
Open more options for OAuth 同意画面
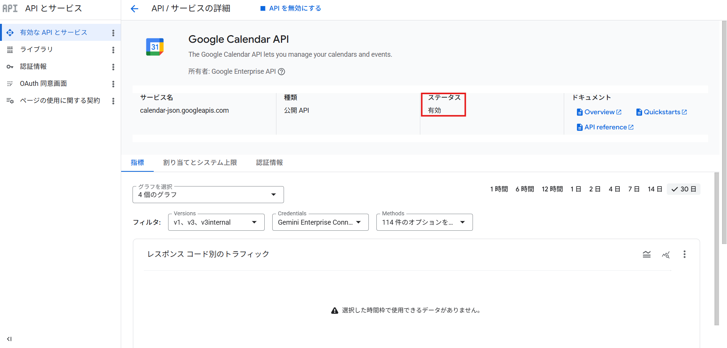(x=113, y=84)
